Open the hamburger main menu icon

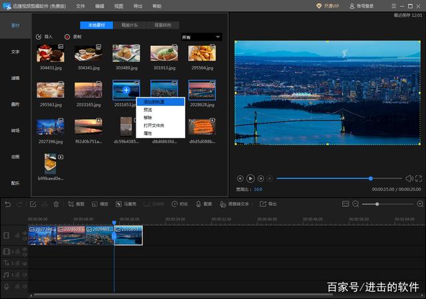coord(393,6)
